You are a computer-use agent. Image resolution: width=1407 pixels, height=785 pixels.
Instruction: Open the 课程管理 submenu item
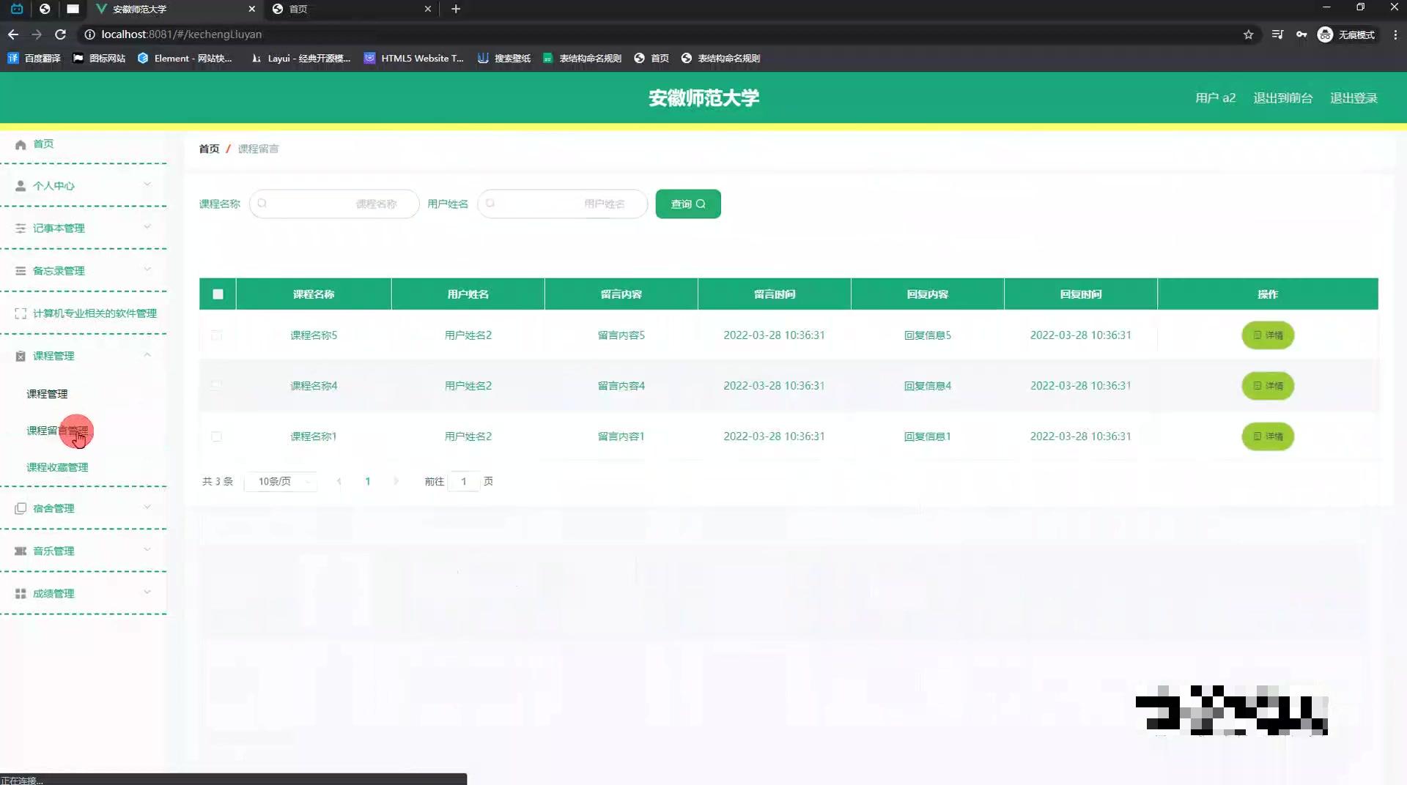click(x=47, y=394)
